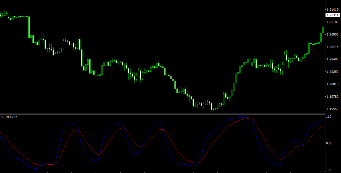Click the -110 indicator scale label
341x173 pixels.
[329, 170]
